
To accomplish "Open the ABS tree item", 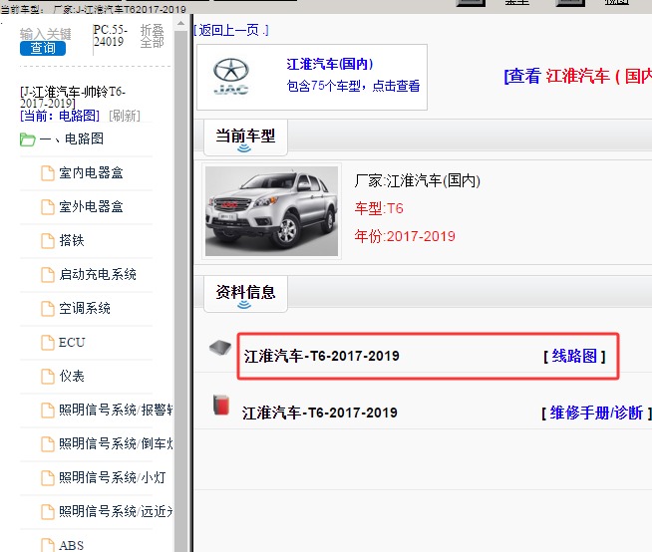I will tap(71, 545).
